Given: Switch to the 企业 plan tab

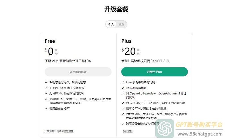Looking at the screenshot, I should click(x=121, y=24).
